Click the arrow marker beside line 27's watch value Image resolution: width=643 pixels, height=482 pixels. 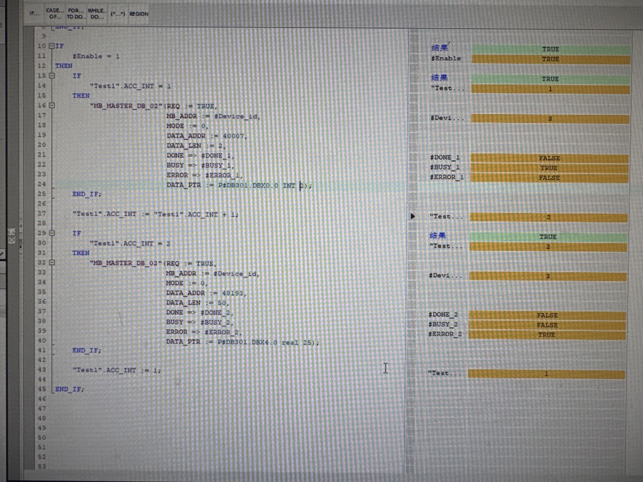[413, 216]
